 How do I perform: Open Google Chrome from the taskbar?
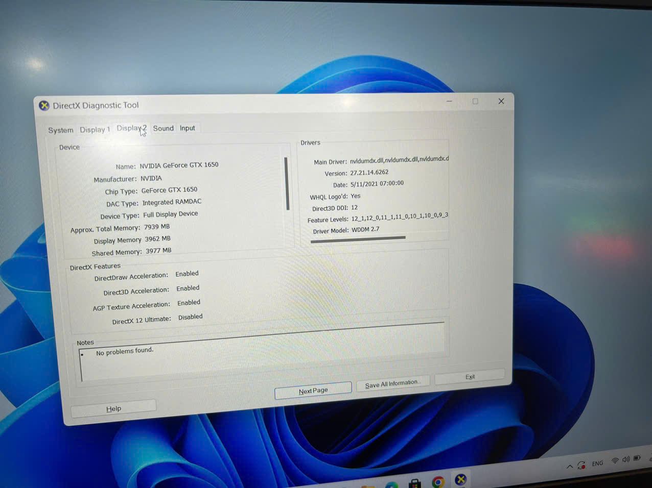point(438,481)
